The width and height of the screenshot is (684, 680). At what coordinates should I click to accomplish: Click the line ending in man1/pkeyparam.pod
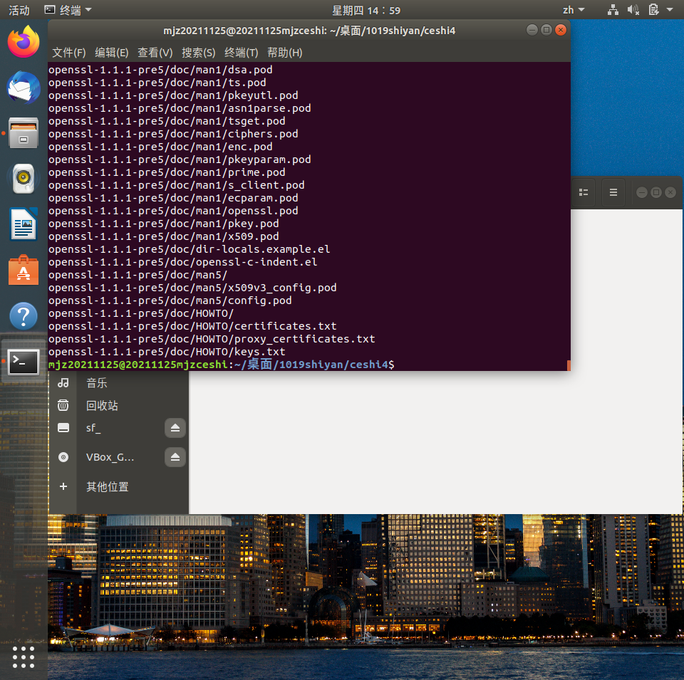tap(180, 159)
